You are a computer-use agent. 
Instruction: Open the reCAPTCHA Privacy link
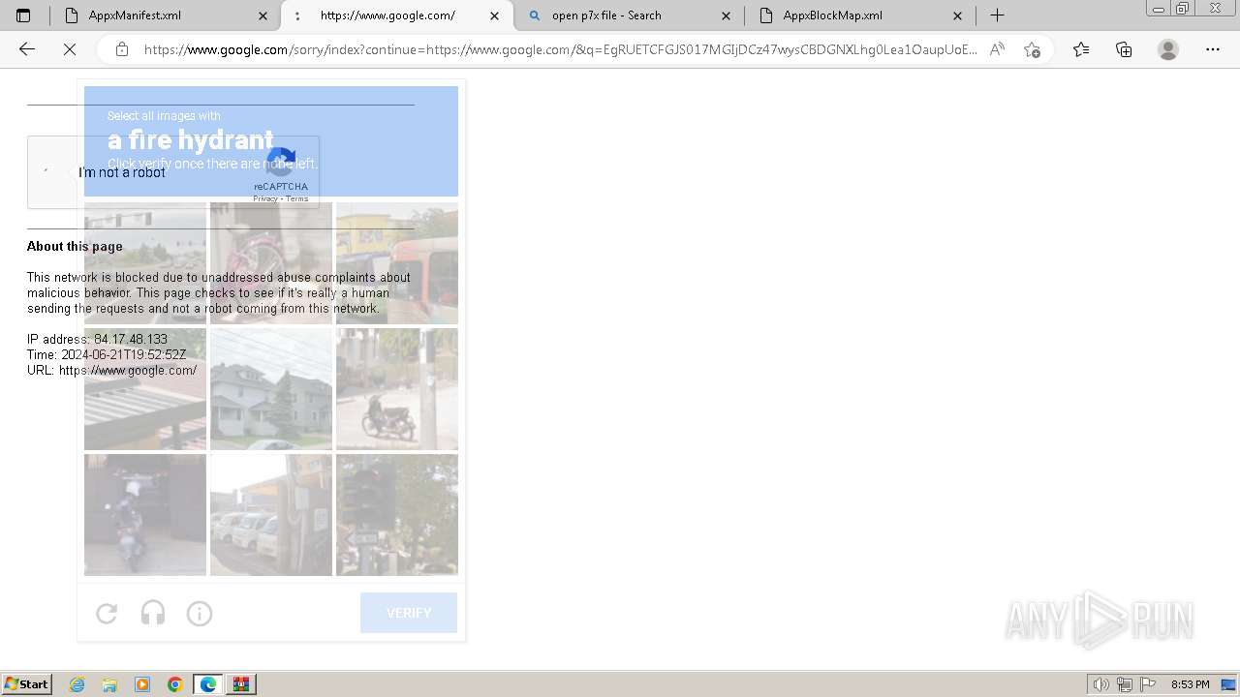(265, 198)
